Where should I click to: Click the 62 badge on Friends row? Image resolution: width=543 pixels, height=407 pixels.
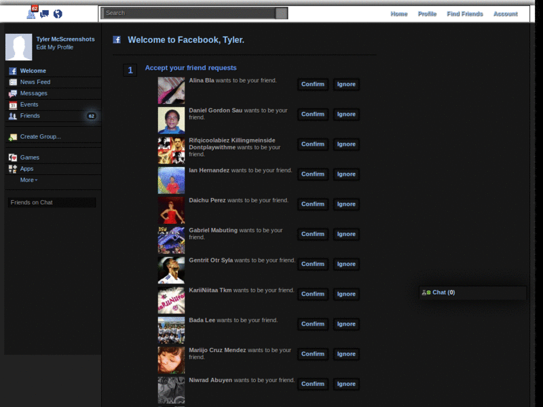tap(92, 116)
